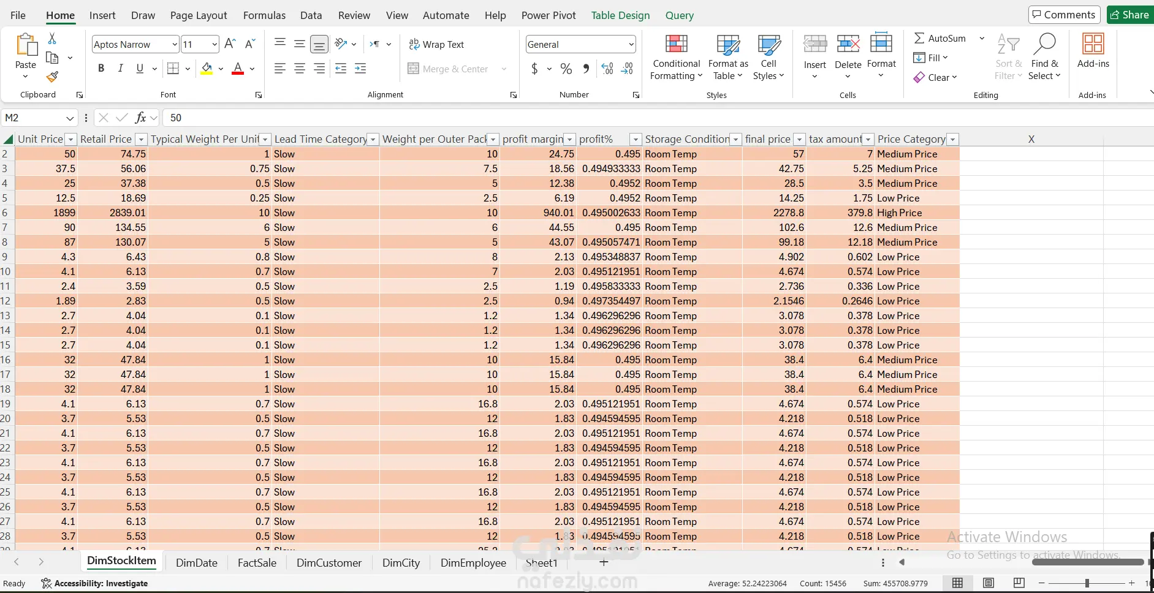The height and width of the screenshot is (593, 1154).
Task: Open the font size dropdown
Action: point(214,44)
